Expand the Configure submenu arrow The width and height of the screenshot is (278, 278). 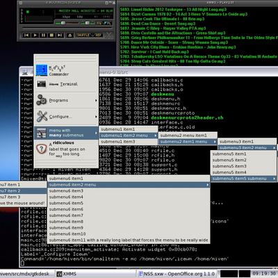[x=96, y=117]
